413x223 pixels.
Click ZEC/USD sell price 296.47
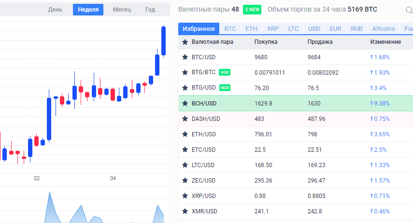[316, 181]
